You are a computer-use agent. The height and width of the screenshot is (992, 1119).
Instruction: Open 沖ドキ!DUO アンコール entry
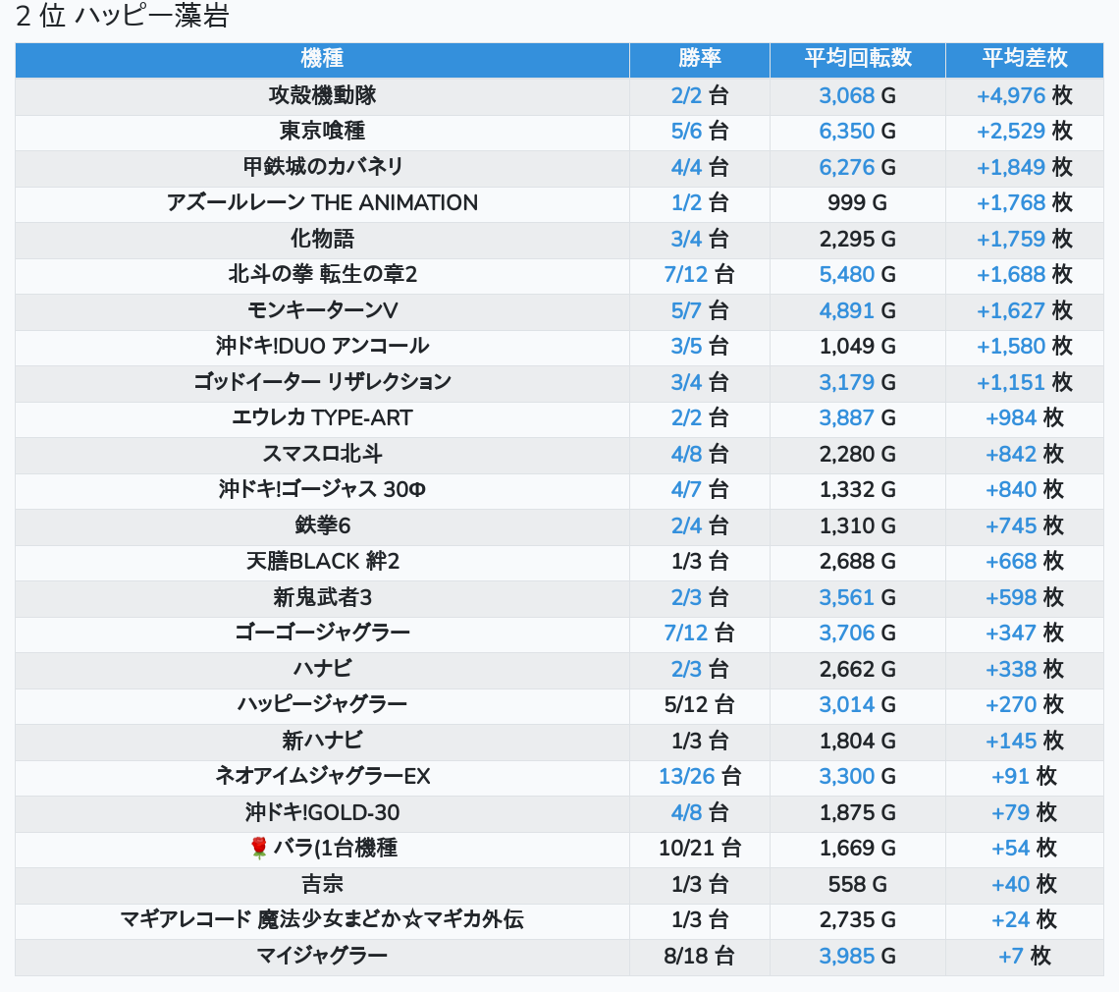(x=322, y=347)
